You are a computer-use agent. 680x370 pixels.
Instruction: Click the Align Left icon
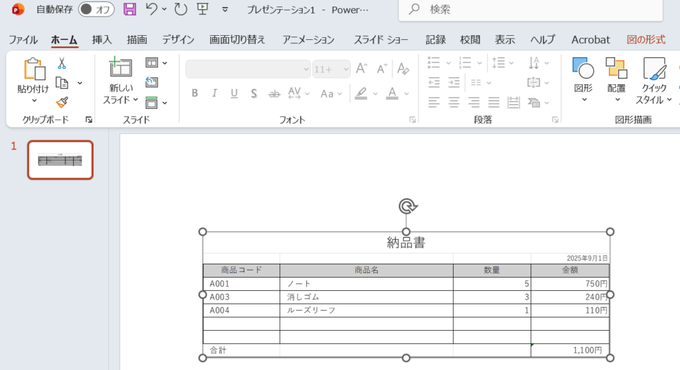coord(434,102)
